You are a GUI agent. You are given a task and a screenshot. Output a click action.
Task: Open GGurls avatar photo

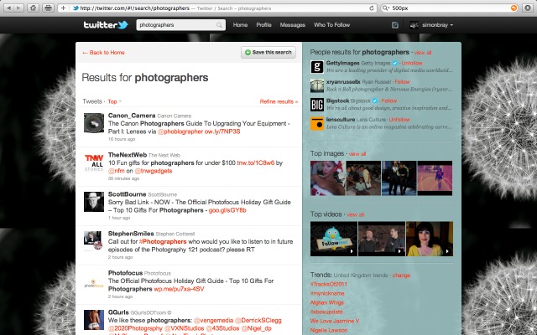pos(94,320)
